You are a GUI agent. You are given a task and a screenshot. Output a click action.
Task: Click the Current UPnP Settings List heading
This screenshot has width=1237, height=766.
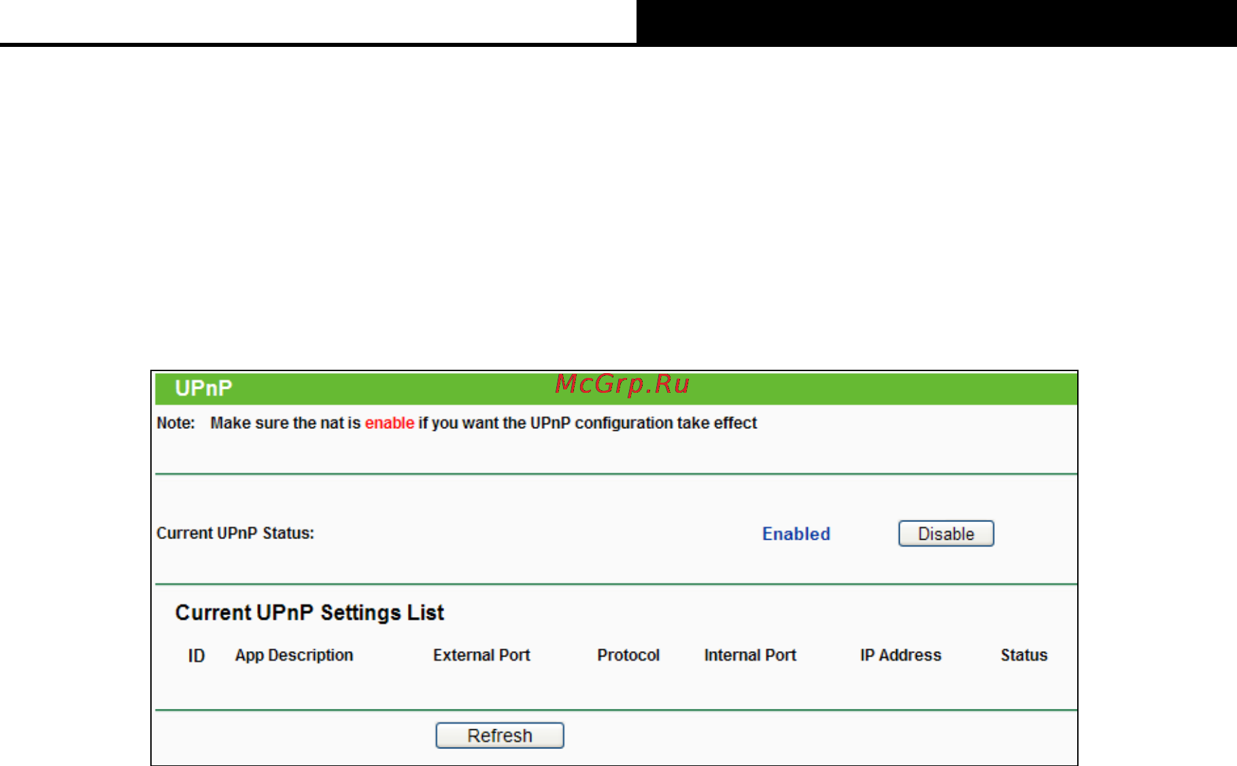pyautogui.click(x=309, y=612)
